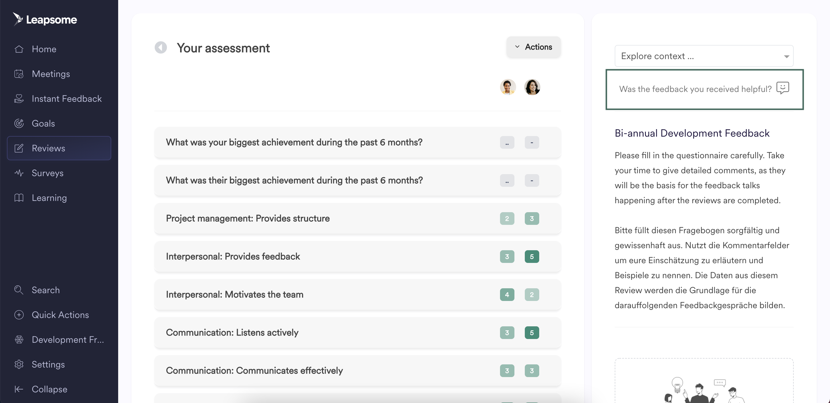
Task: Click the Meetings calendar icon
Action: tap(19, 74)
